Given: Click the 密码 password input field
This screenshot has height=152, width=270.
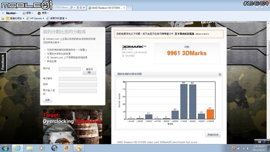Looking at the screenshot, I should [78, 85].
